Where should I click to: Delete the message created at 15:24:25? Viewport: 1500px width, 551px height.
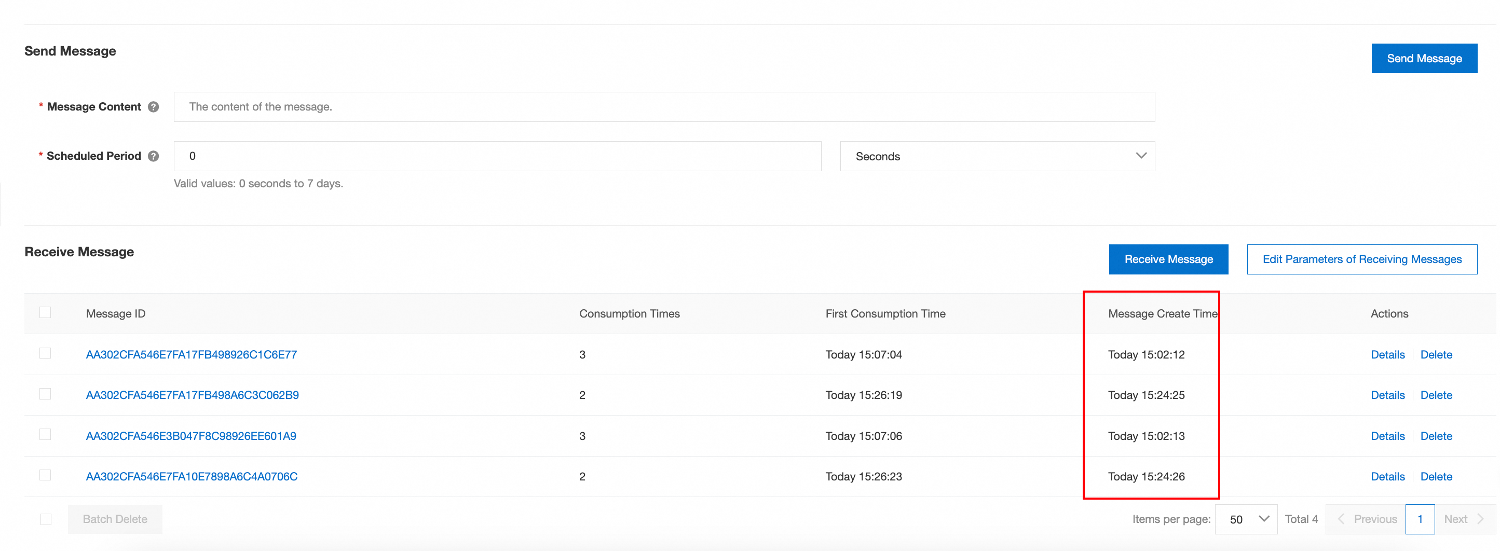1436,395
